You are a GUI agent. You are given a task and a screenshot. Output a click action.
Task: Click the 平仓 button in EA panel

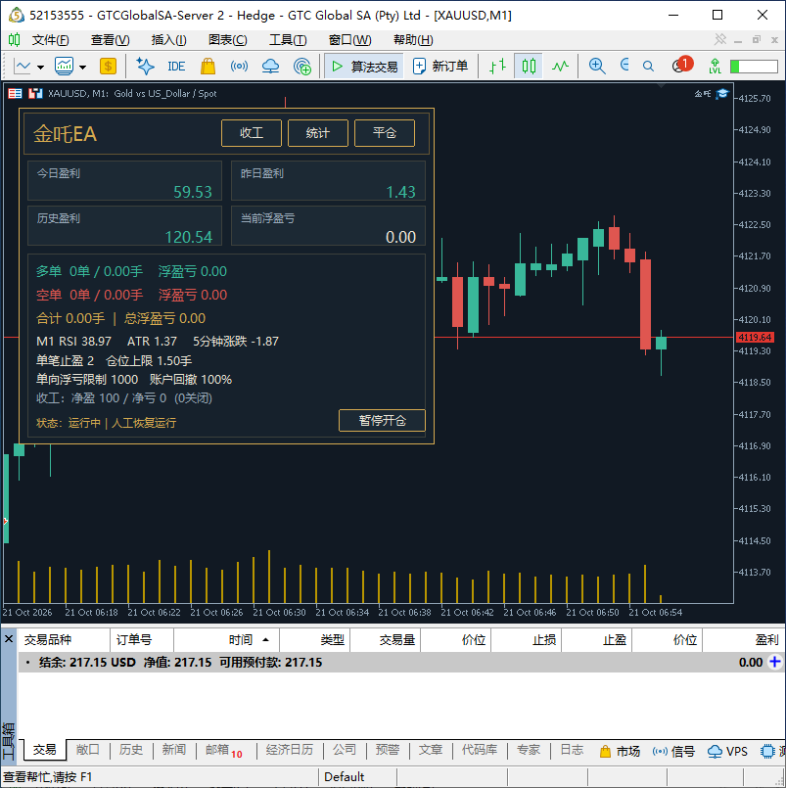pyautogui.click(x=385, y=133)
